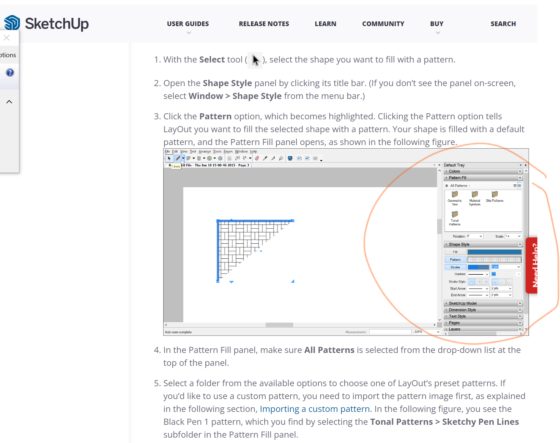
Task: Click the Add Page toolbar icon
Action: pyautogui.click(x=299, y=158)
